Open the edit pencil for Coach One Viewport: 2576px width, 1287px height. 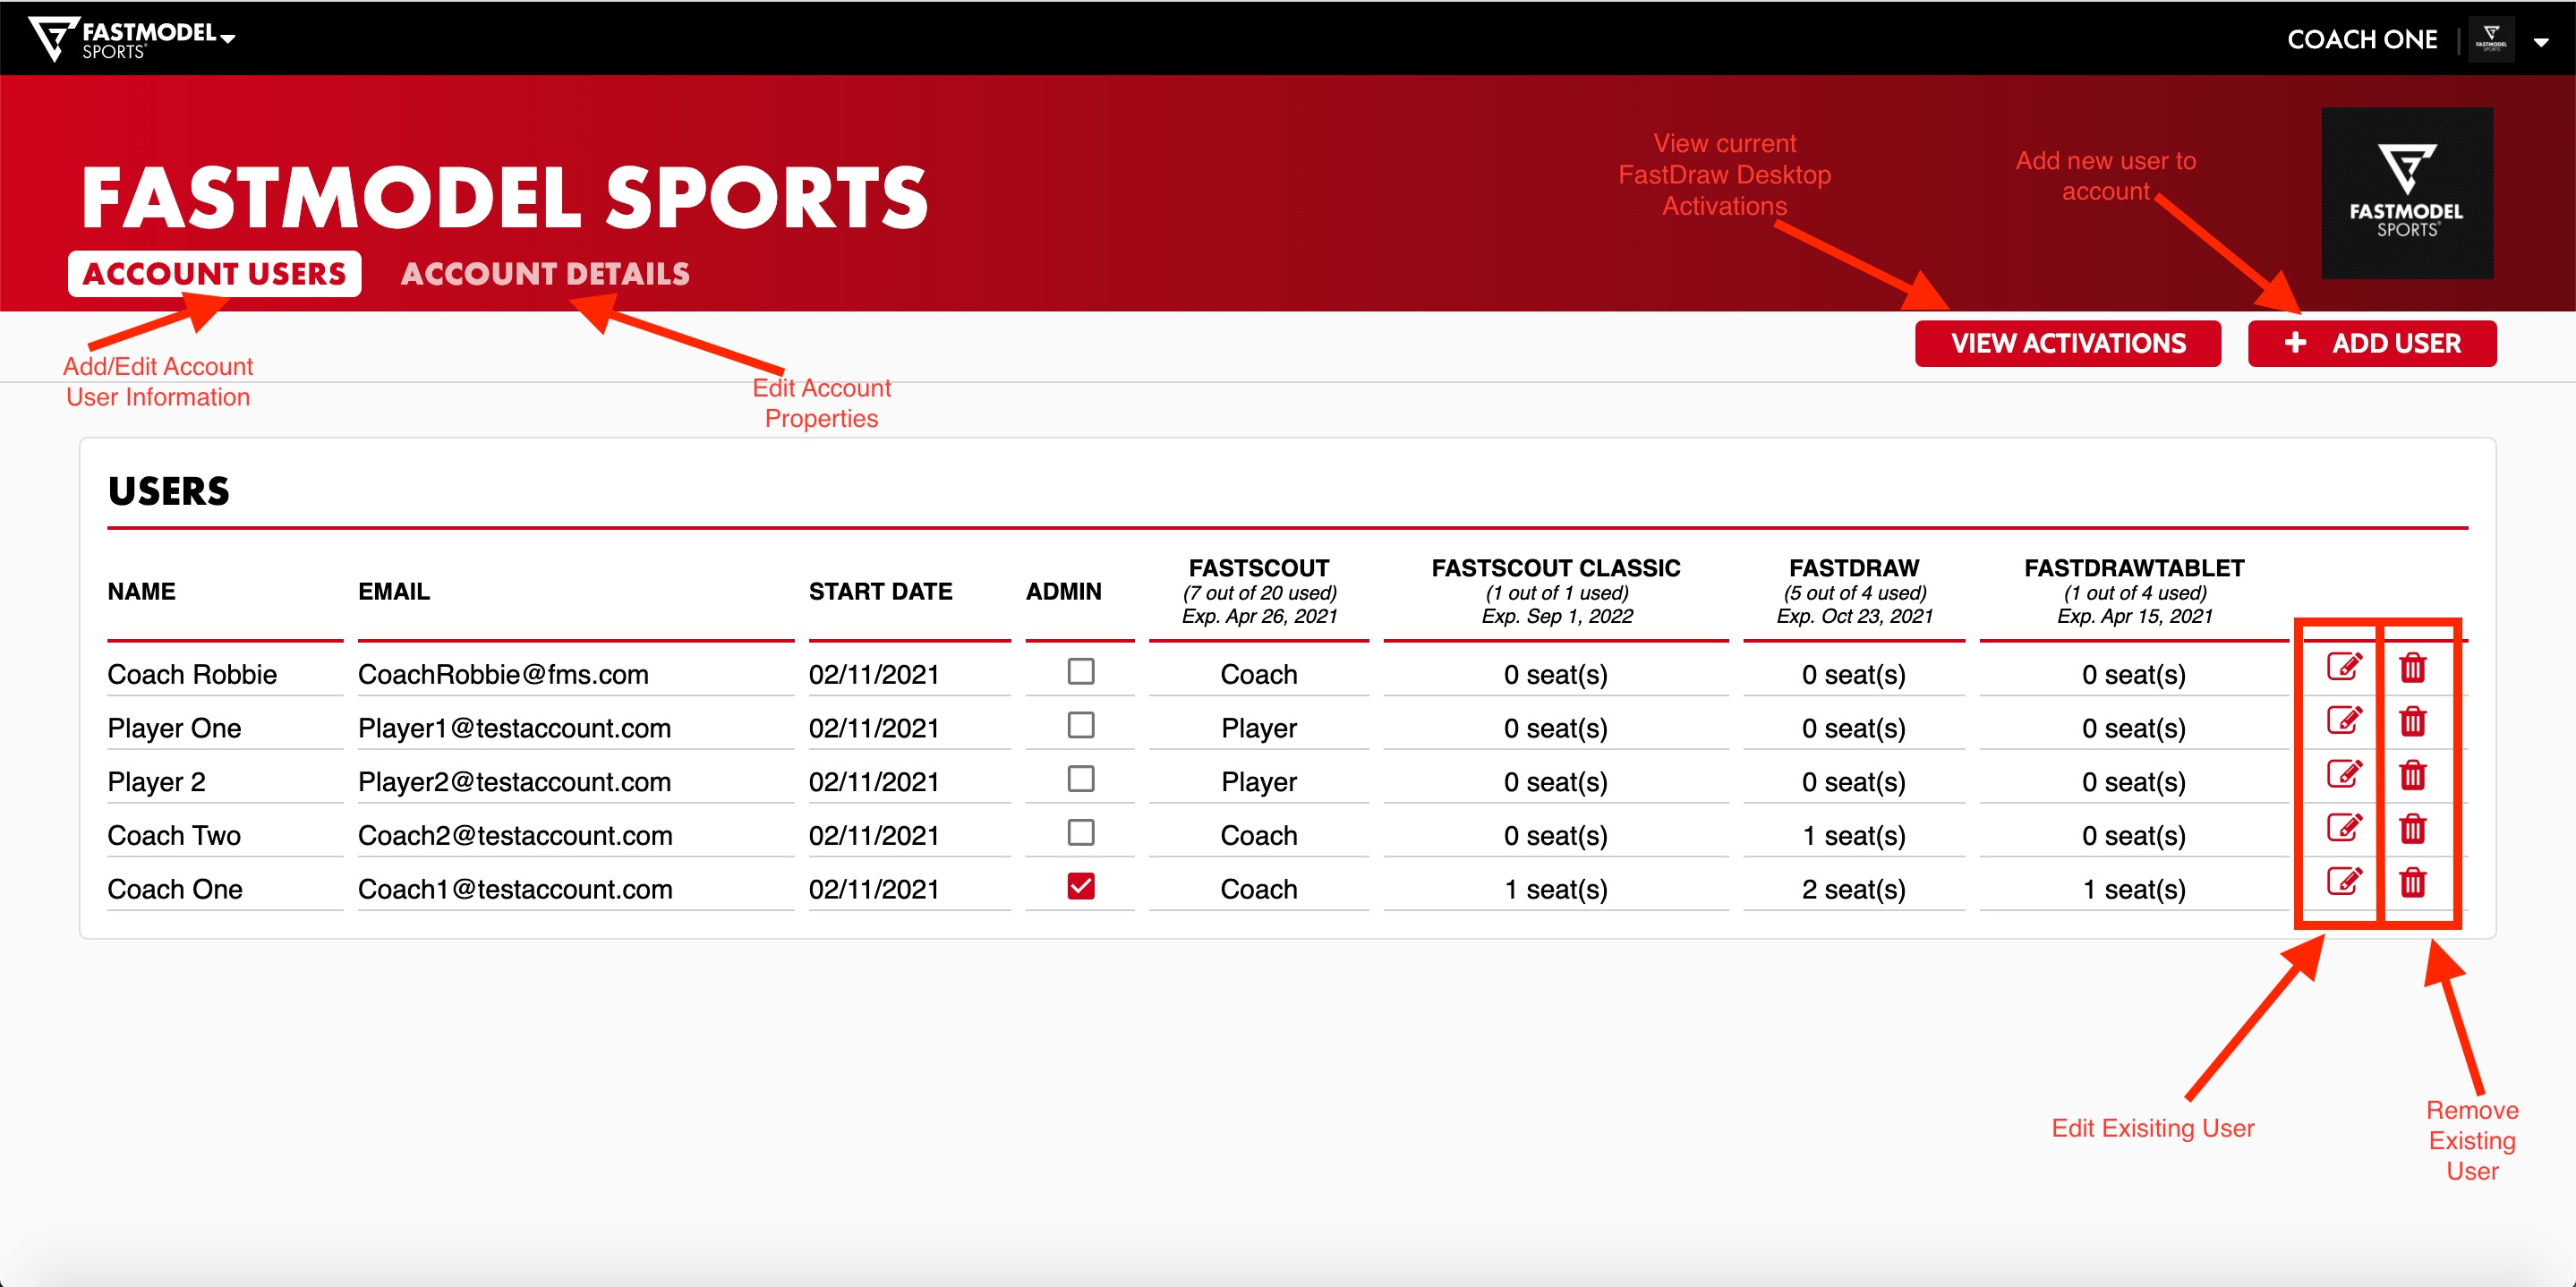tap(2343, 882)
